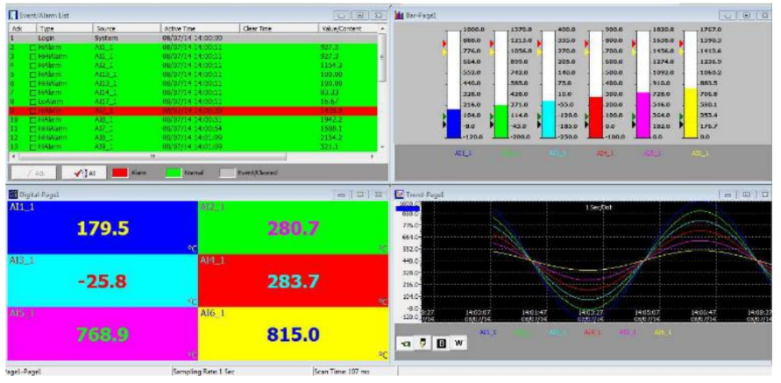
Task: Sort by the Active Time column header
Action: (200, 29)
